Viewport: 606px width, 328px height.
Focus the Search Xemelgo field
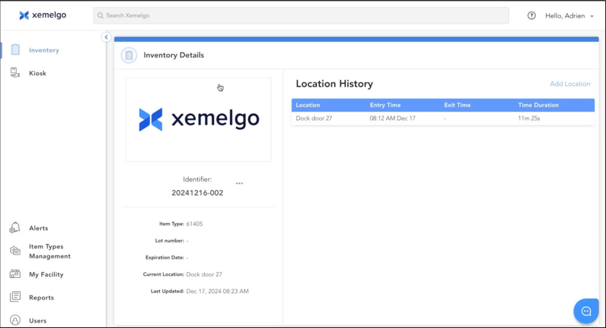tap(301, 16)
